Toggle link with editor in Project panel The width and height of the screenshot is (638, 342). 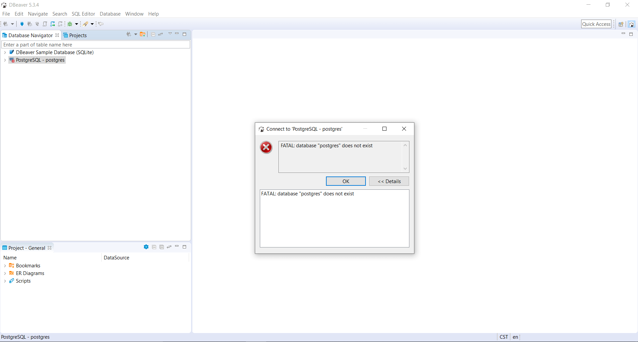coord(169,247)
